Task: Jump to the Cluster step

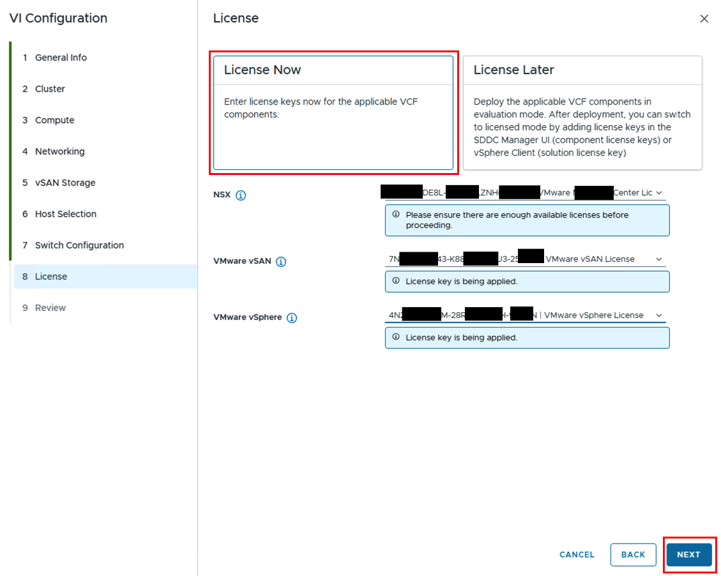Action: pos(50,89)
